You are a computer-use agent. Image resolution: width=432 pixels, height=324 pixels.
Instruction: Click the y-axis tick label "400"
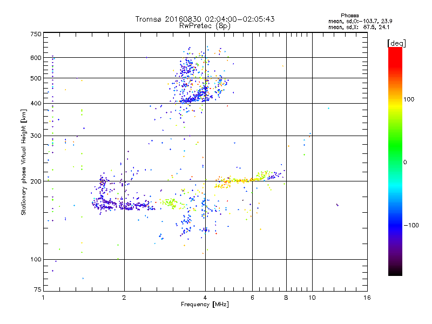(36, 104)
